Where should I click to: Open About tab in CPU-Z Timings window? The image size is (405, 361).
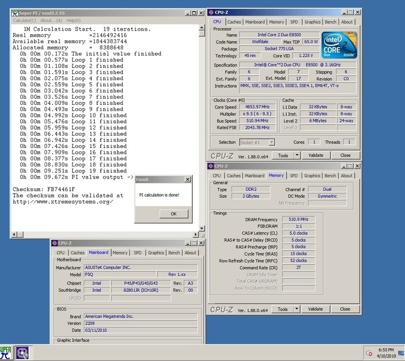pos(346,175)
